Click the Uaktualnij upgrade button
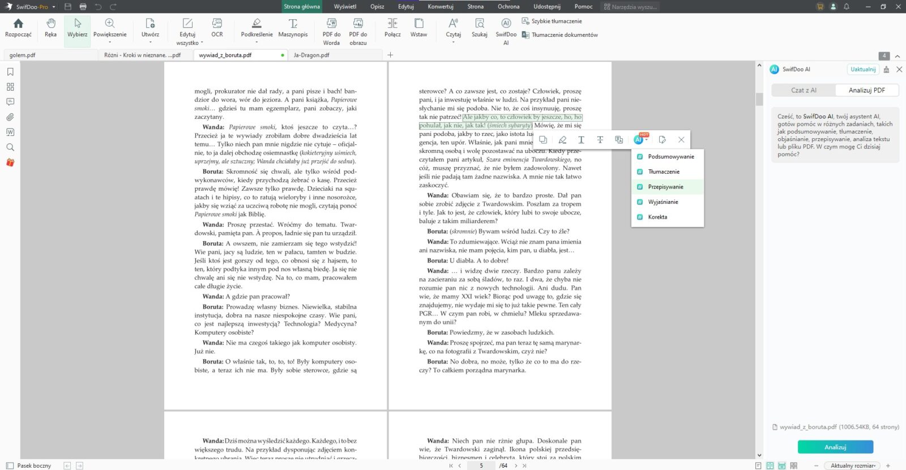Screen dimensions: 906x470 coord(863,69)
